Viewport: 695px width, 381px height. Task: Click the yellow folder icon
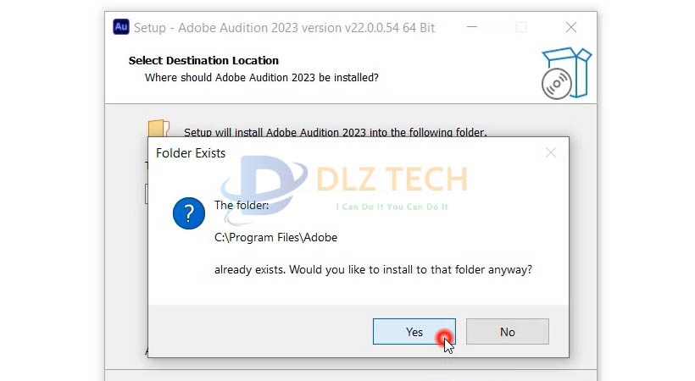(158, 128)
